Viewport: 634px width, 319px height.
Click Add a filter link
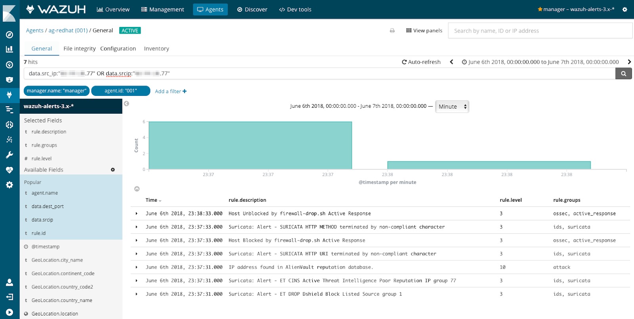click(171, 91)
